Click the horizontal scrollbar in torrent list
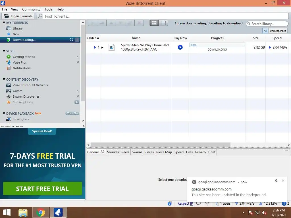The height and width of the screenshot is (218, 291). click(x=161, y=144)
